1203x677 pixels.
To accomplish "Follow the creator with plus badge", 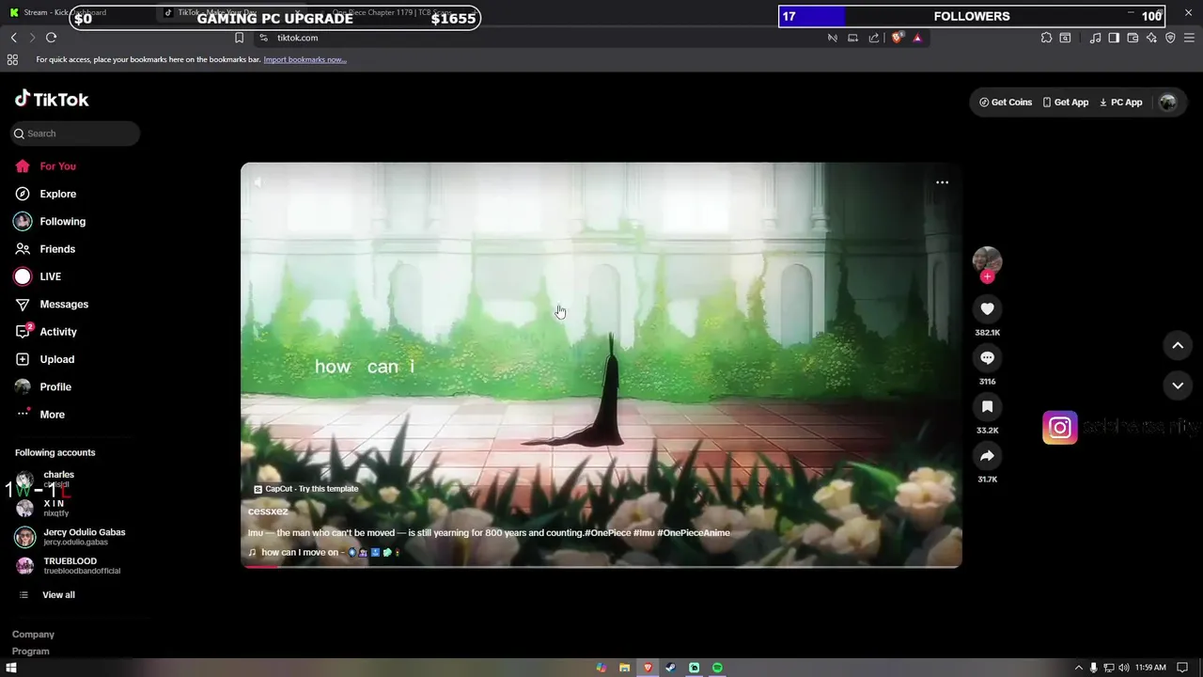I will click(987, 276).
